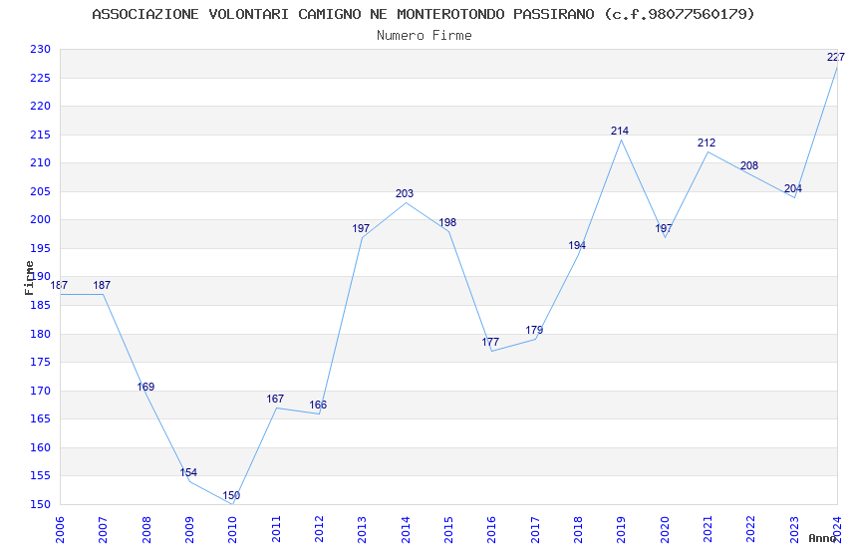
Task: Click the x-axis year label 2021
Action: point(707,530)
